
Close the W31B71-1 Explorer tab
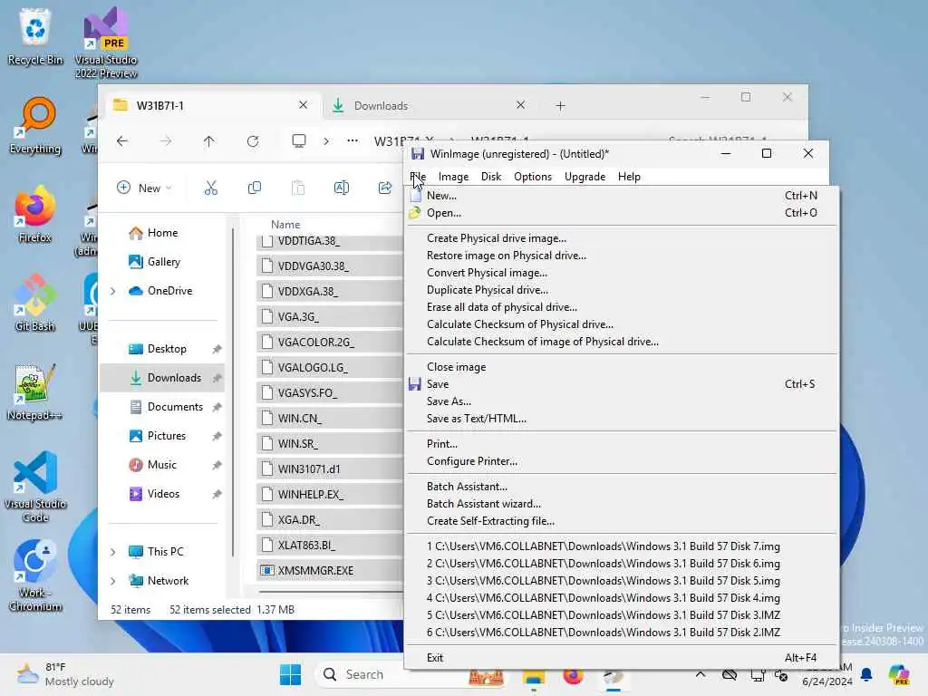click(x=303, y=105)
